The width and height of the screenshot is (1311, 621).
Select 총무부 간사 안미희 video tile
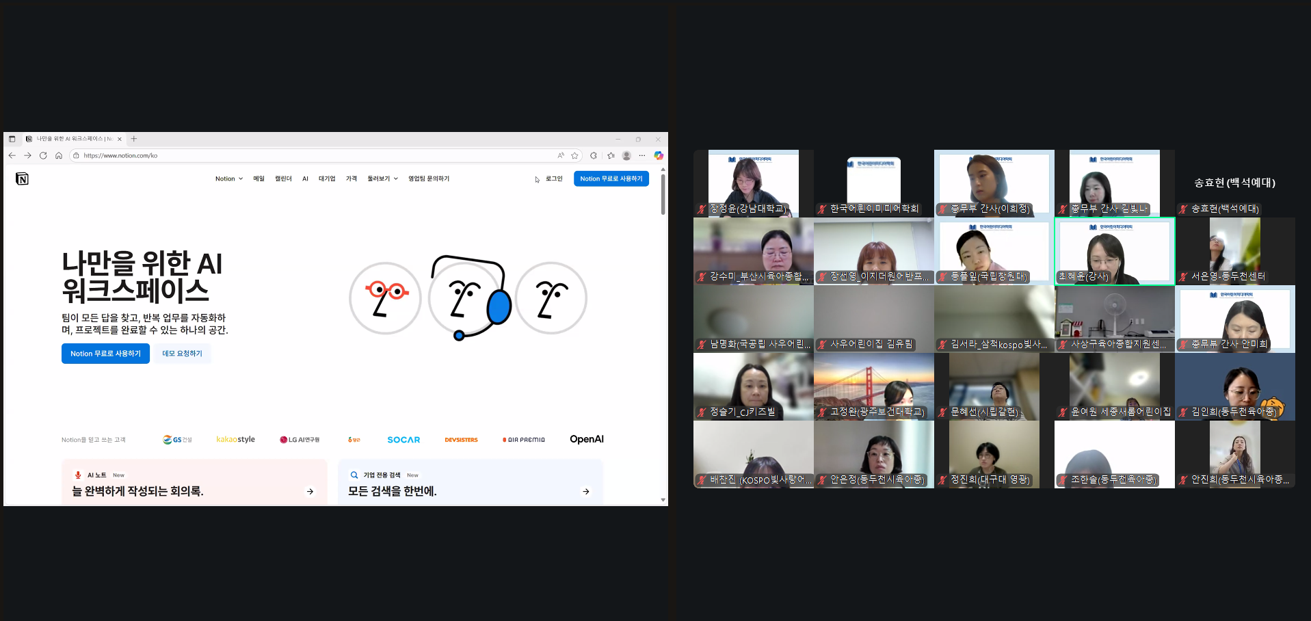pos(1235,319)
